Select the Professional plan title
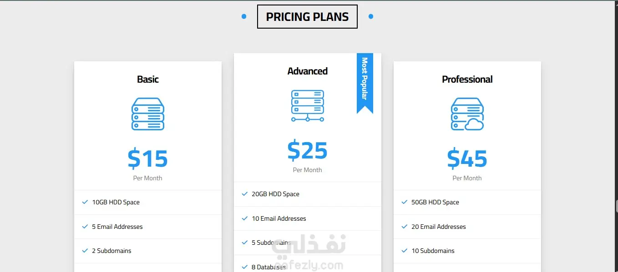618x272 pixels. [467, 79]
